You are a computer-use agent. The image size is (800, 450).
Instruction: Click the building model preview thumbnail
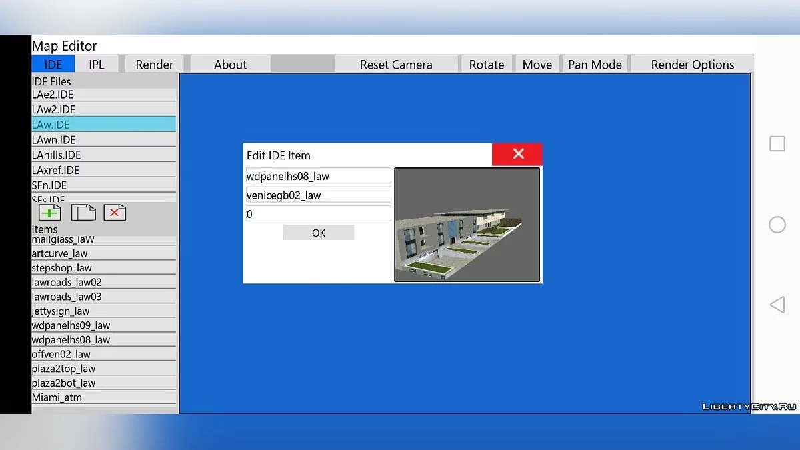(x=467, y=225)
